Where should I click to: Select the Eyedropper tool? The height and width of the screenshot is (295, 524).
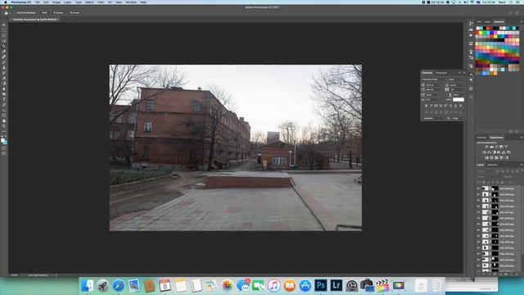(4, 52)
